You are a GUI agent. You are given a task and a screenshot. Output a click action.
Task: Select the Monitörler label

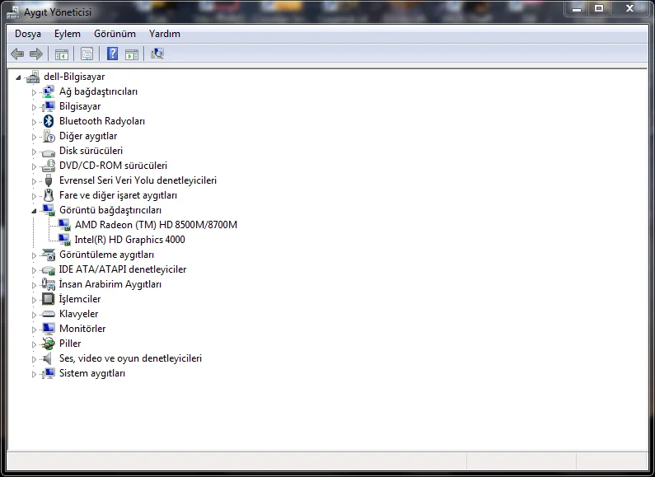(x=82, y=329)
